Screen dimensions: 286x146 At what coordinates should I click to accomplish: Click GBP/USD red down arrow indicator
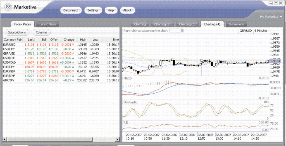(73, 53)
